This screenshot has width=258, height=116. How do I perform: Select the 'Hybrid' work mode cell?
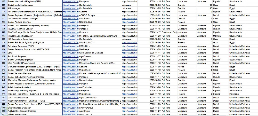(187, 67)
